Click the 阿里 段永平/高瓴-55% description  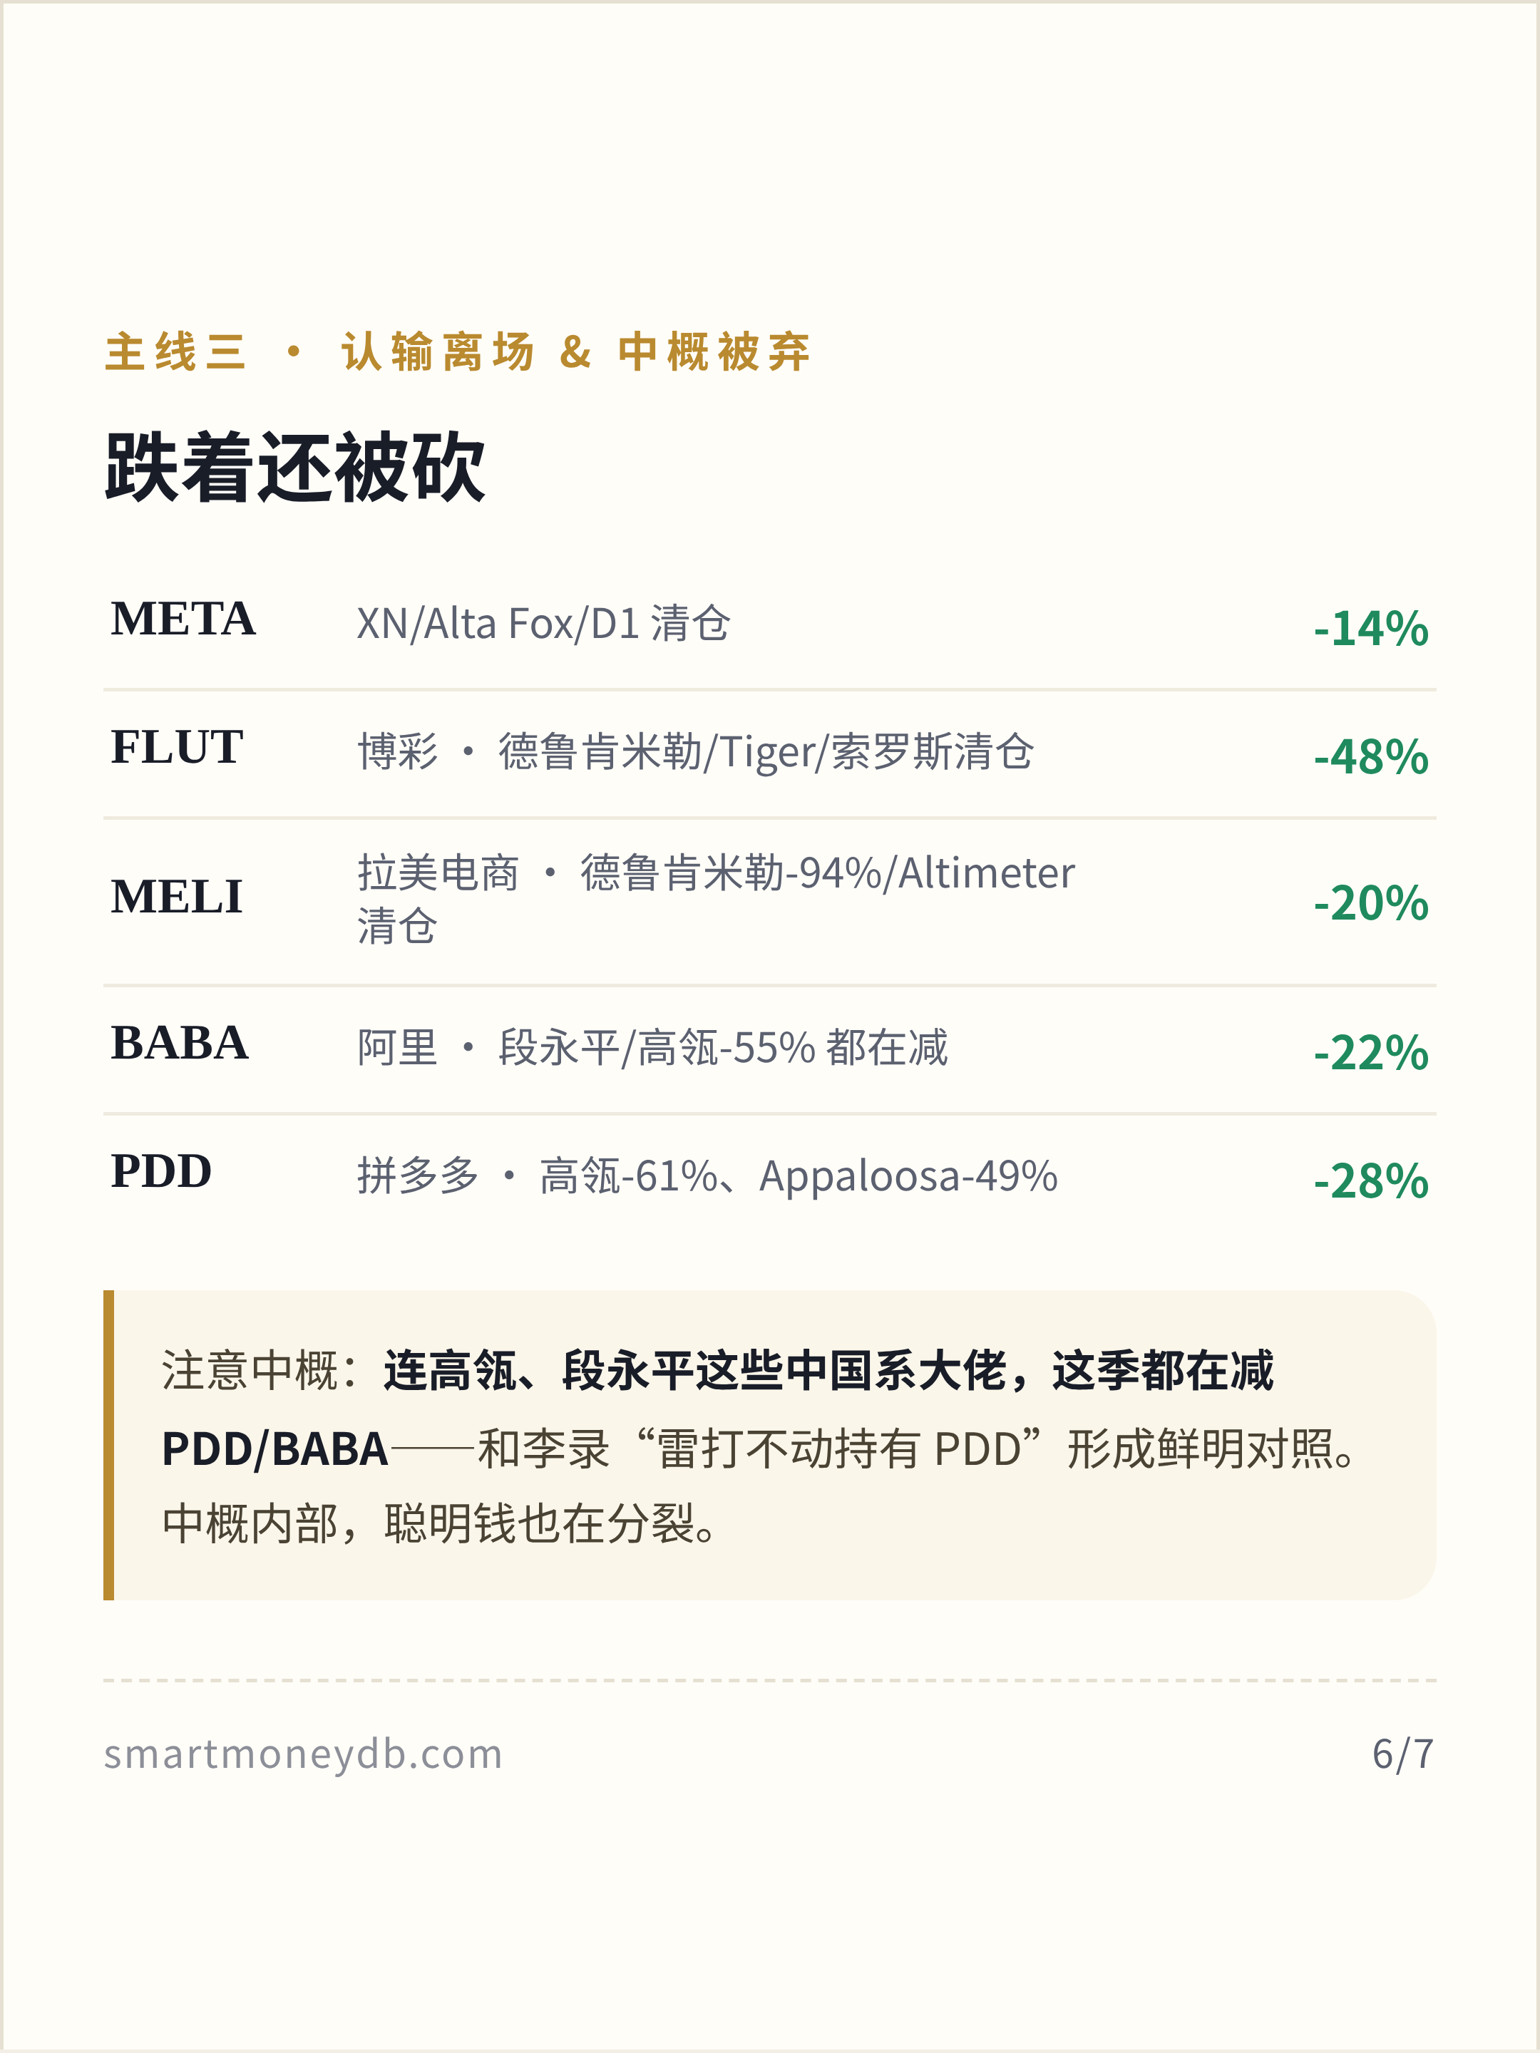point(652,1047)
